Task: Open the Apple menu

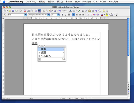Action: click(4, 2)
